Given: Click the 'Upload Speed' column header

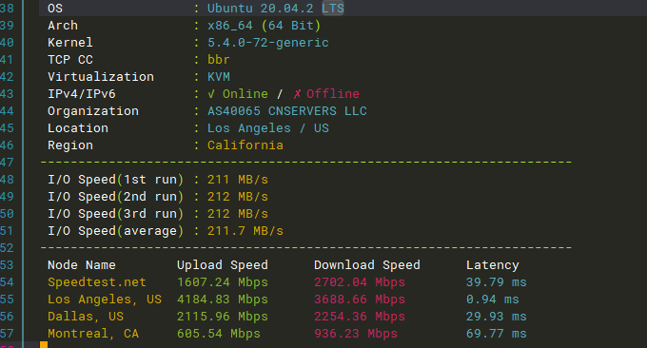Looking at the screenshot, I should pyautogui.click(x=223, y=265).
